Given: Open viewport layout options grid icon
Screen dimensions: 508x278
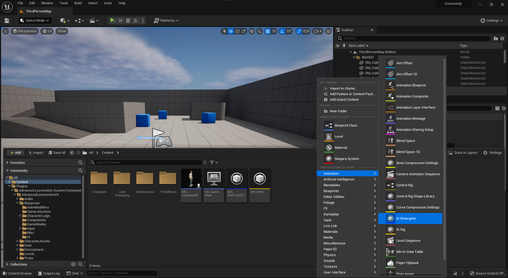Looking at the screenshot, I should pos(329,31).
